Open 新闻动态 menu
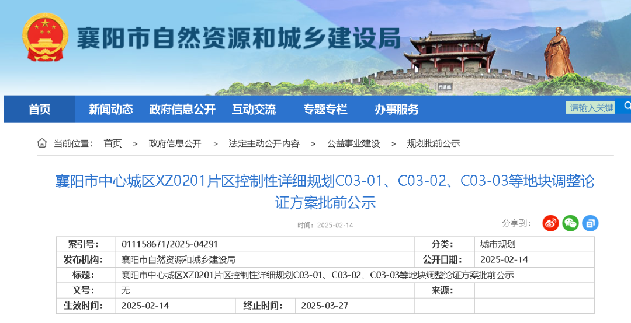631x323 pixels. click(110, 109)
